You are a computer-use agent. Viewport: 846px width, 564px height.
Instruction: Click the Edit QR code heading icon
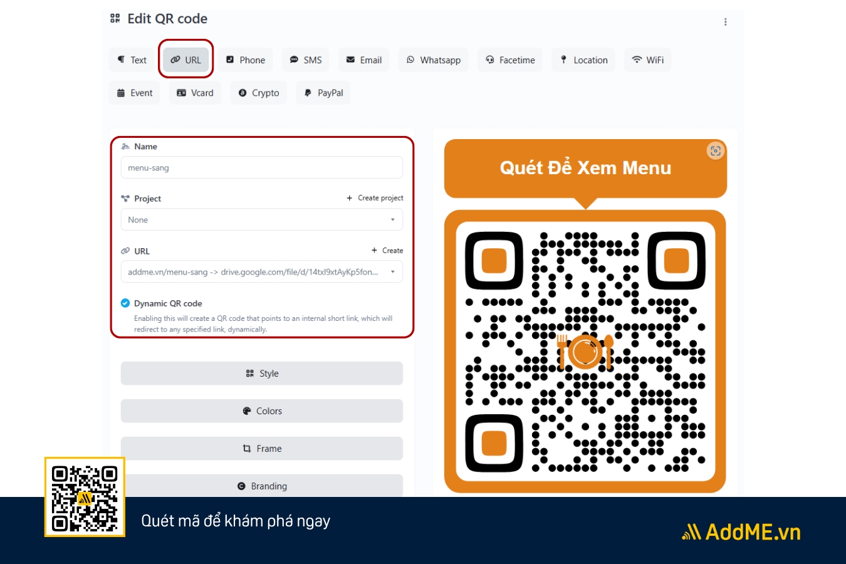[115, 19]
